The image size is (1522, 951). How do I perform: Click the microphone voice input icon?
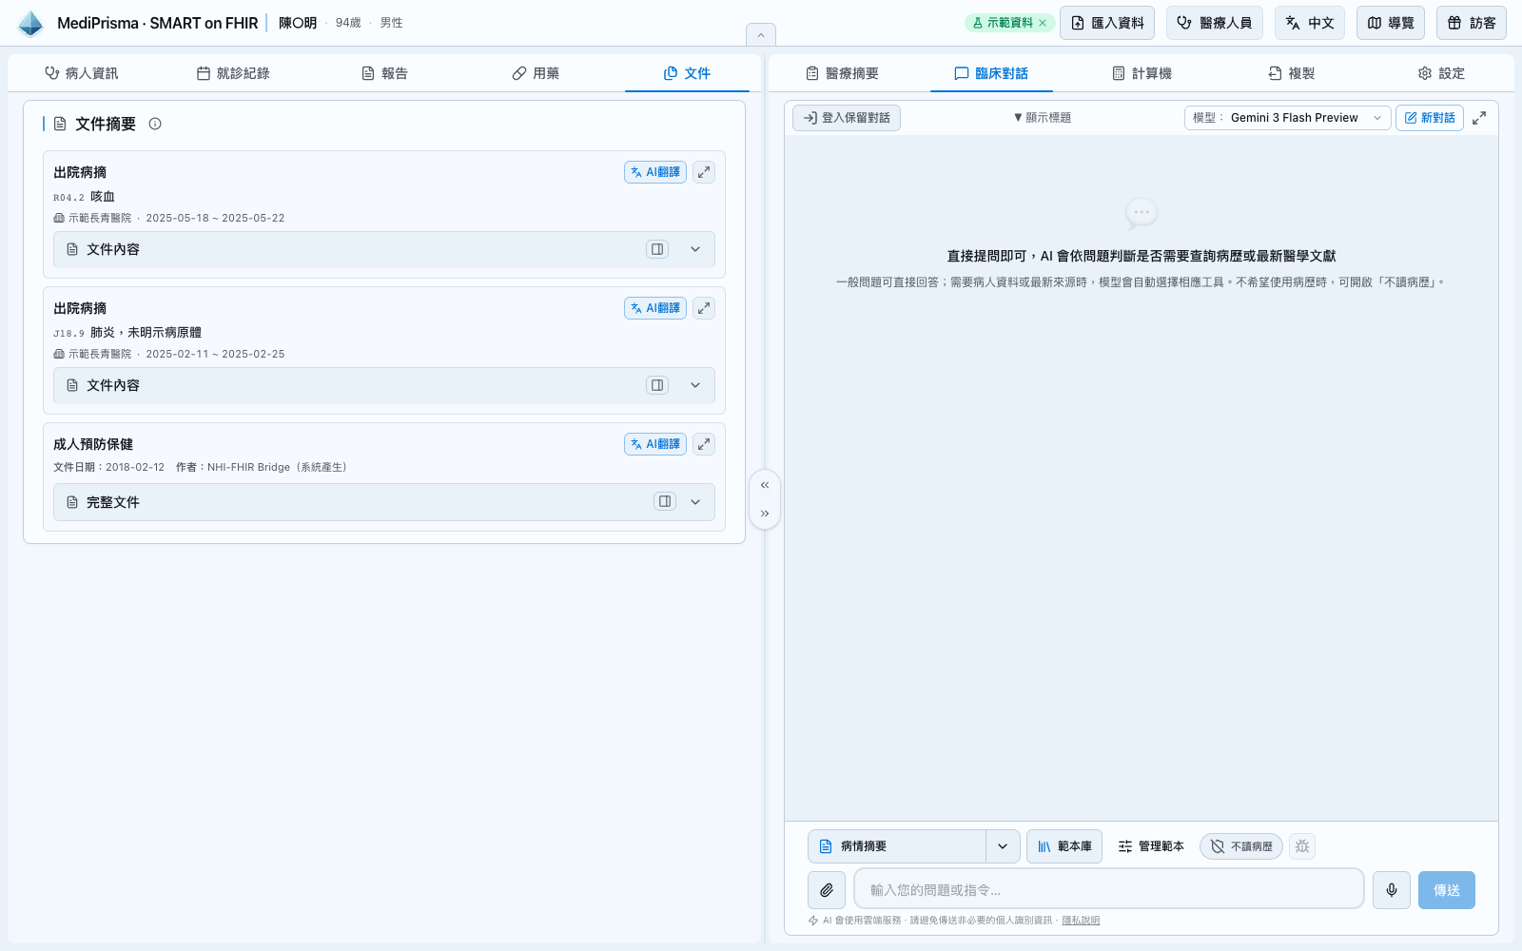pyautogui.click(x=1392, y=890)
